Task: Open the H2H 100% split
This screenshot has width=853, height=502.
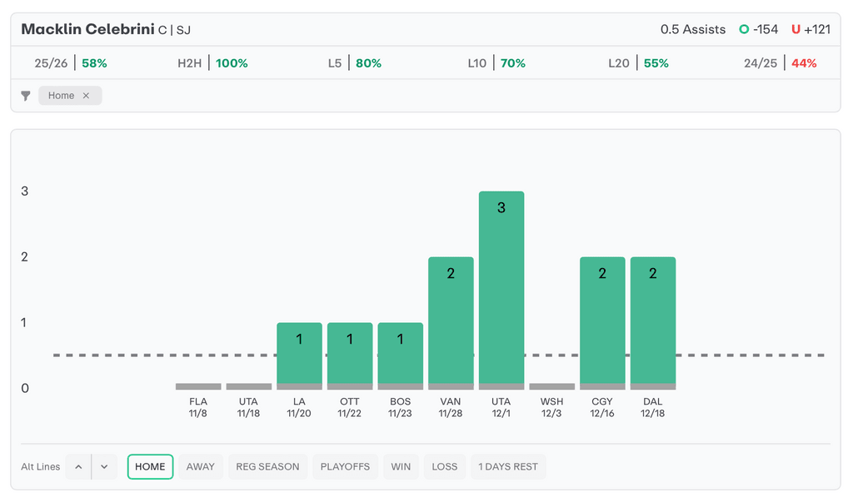Action: 212,63
